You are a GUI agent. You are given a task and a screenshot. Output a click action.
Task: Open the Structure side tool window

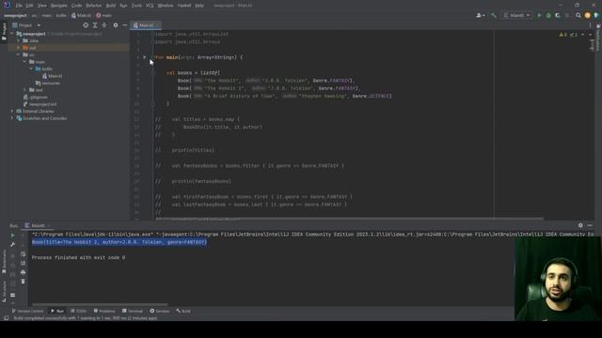(4, 291)
